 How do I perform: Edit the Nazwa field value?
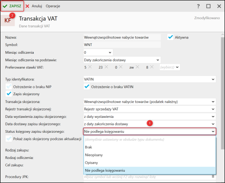pyautogui.click(x=122, y=38)
